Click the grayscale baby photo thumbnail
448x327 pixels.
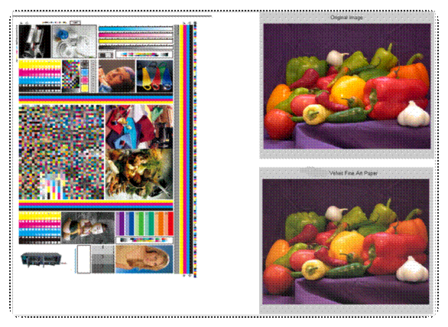[88, 227]
